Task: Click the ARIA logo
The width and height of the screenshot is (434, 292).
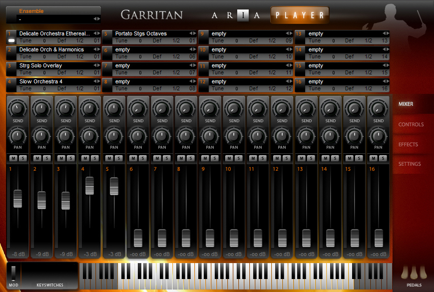Action: (236, 15)
